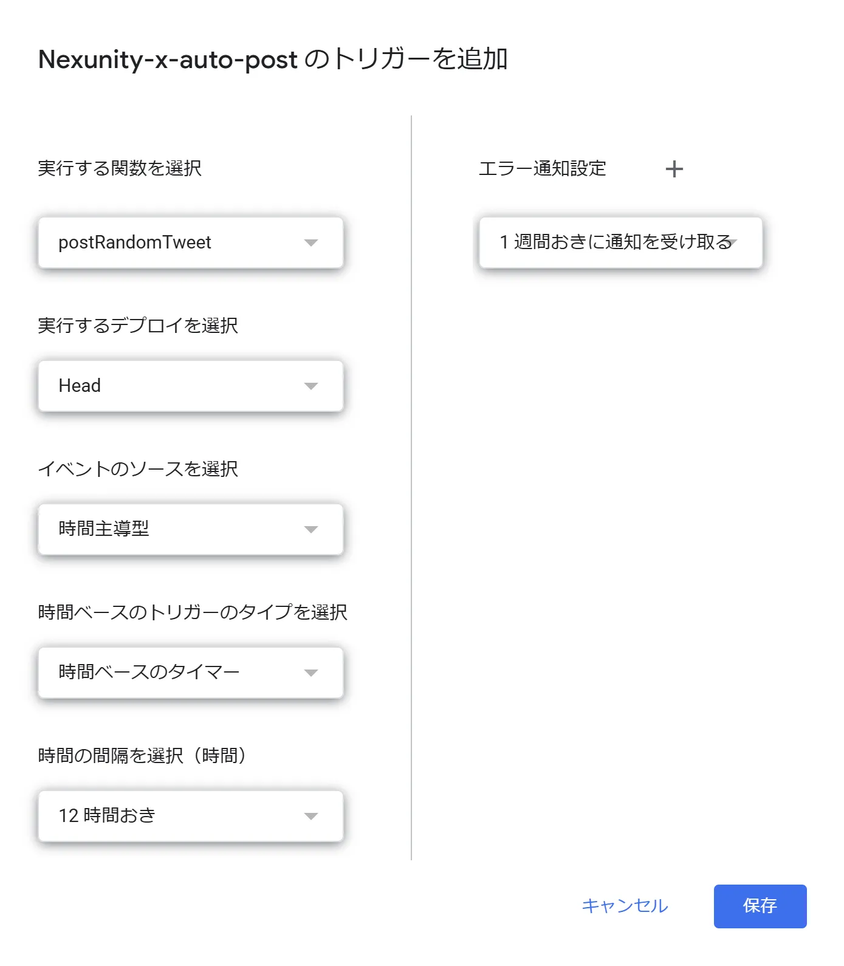Screen dimensions: 844x966
Task: Click キャンセル to dismiss the dialog
Action: (624, 906)
